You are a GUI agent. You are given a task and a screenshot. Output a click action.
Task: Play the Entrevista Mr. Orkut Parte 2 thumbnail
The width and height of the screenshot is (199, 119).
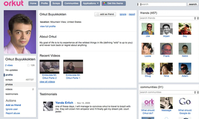49,67
